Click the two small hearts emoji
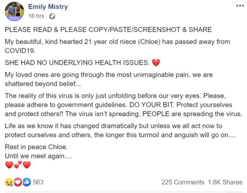The height and width of the screenshot is (193, 247). (x=18, y=165)
